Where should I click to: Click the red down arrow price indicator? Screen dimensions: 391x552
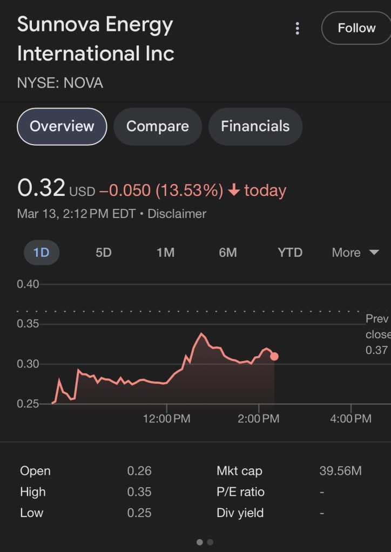pyautogui.click(x=234, y=190)
